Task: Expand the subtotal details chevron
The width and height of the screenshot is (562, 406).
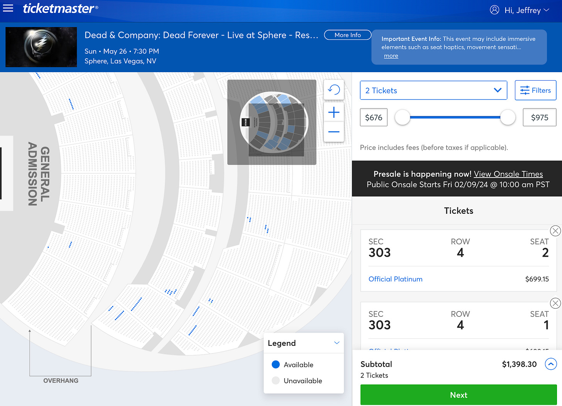Action: (x=551, y=364)
